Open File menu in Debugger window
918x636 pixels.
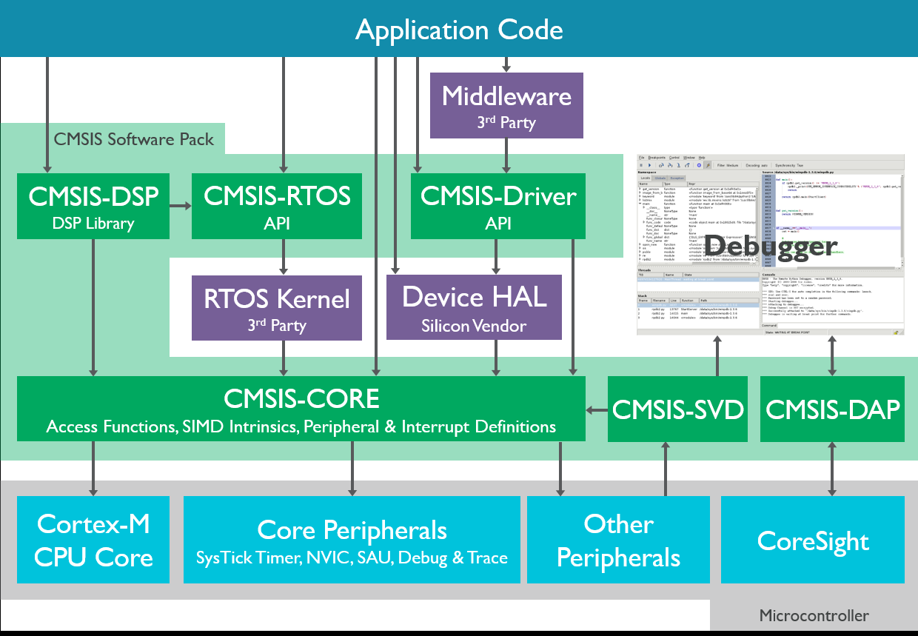(x=641, y=158)
